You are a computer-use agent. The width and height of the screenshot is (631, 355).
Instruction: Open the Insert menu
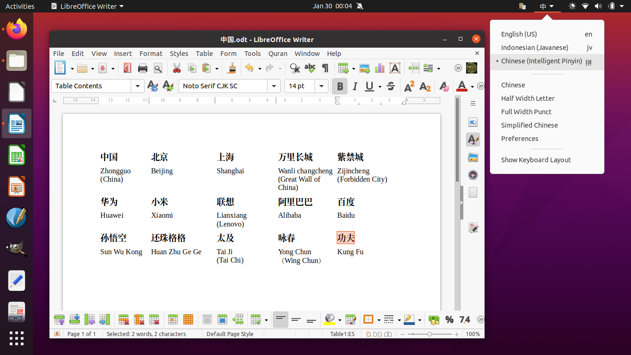[x=123, y=54]
